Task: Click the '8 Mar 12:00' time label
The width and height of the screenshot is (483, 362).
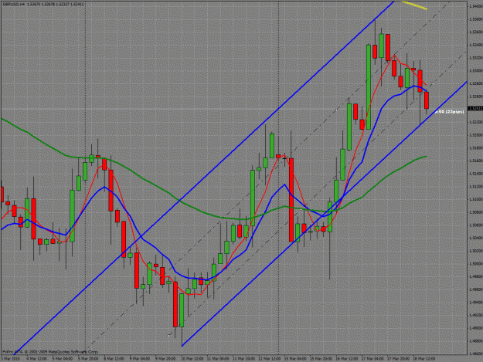Action: coord(114,359)
